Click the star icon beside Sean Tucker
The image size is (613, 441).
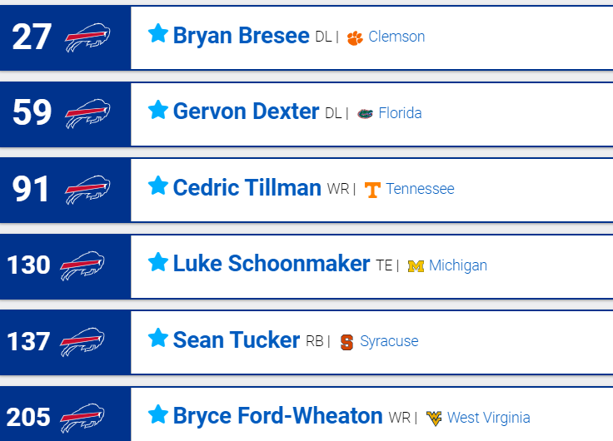(158, 338)
